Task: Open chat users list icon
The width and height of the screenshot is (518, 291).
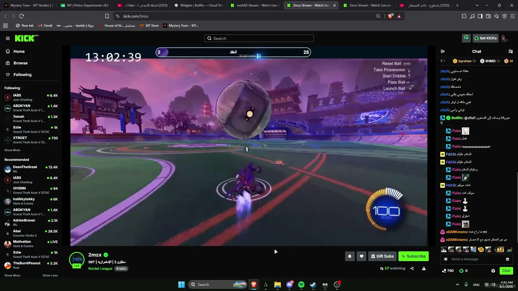Action: [x=510, y=51]
